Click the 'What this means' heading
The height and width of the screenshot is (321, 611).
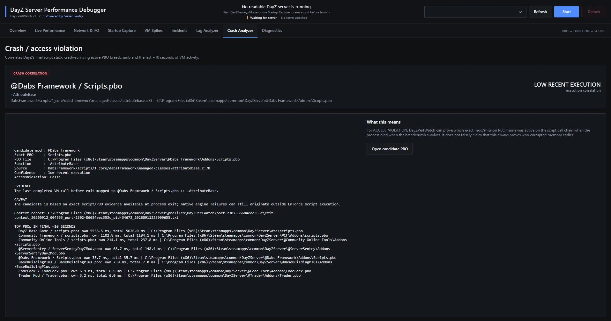click(384, 122)
